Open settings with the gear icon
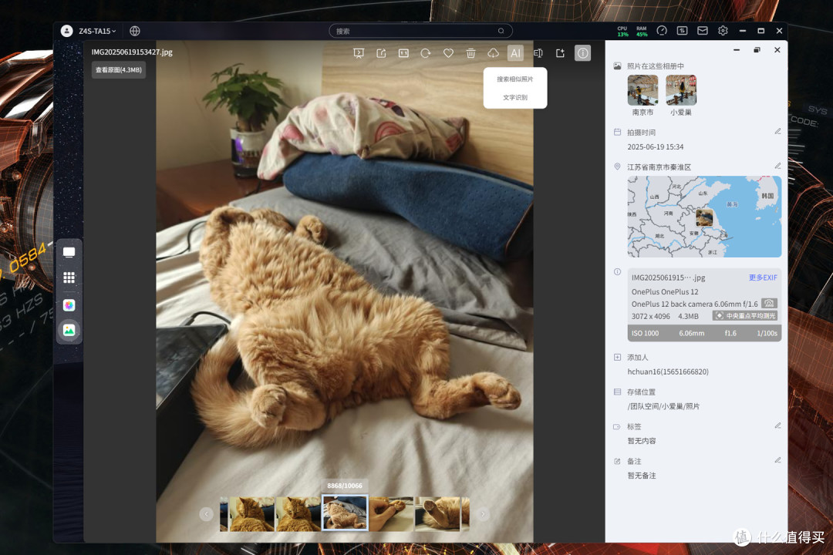This screenshot has width=833, height=555. pos(723,31)
